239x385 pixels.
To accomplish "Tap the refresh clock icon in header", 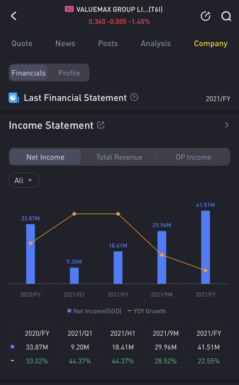I will (206, 16).
